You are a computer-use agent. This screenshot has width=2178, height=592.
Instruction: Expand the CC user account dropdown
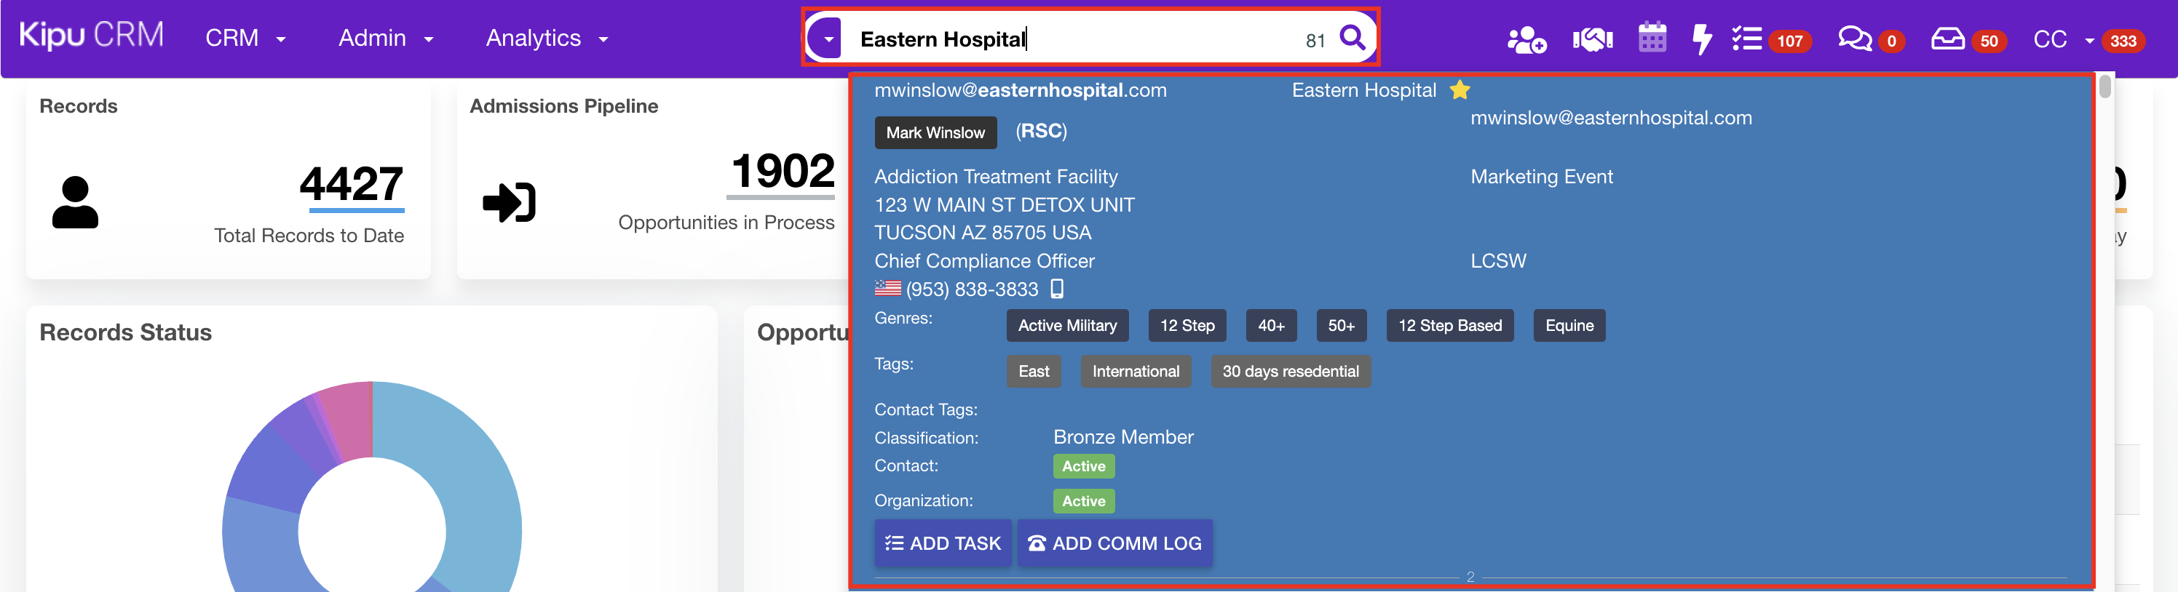pos(2062,40)
